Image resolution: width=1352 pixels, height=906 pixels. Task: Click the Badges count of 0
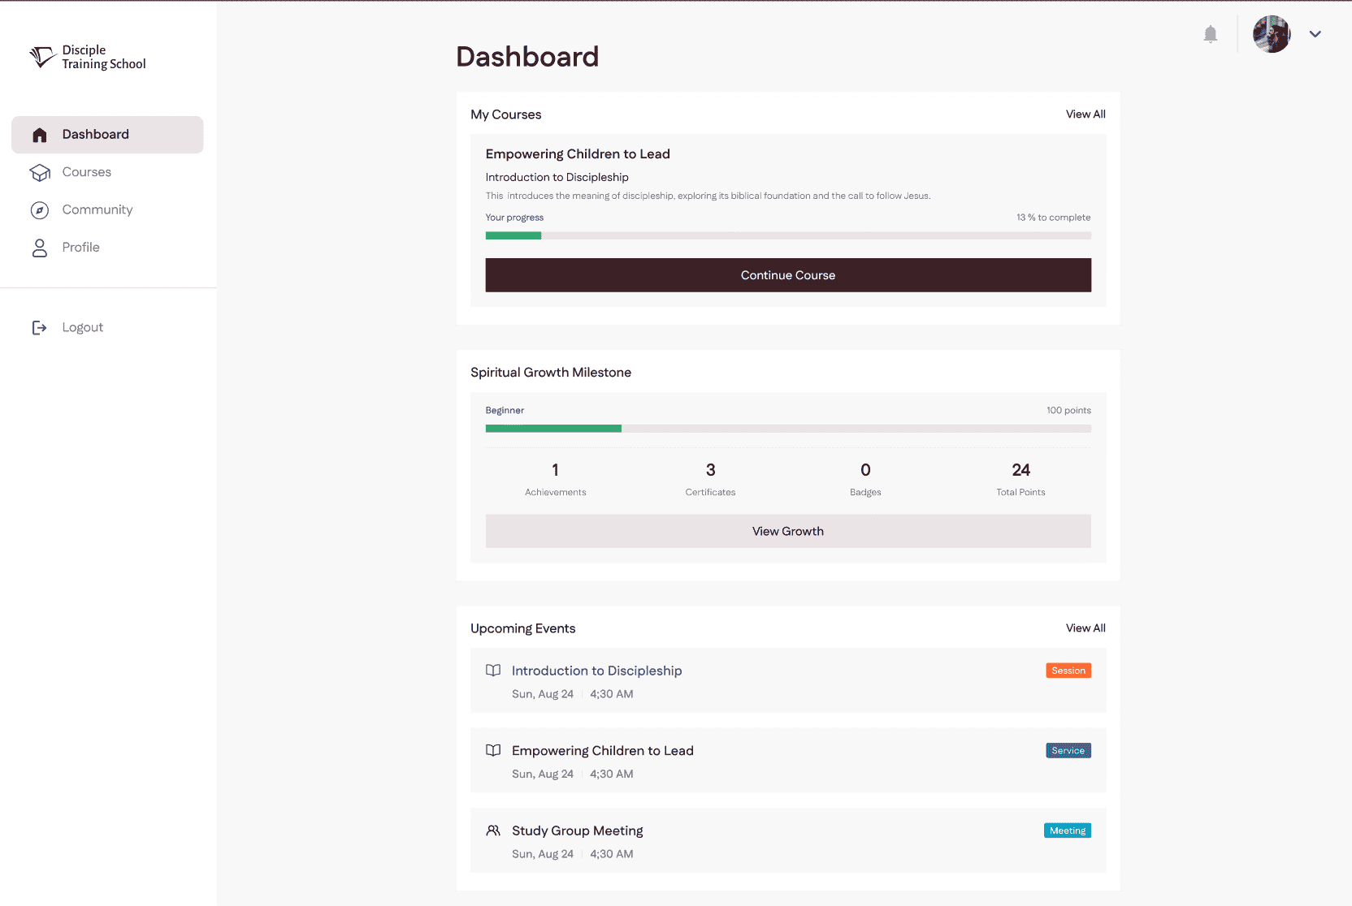coord(865,470)
